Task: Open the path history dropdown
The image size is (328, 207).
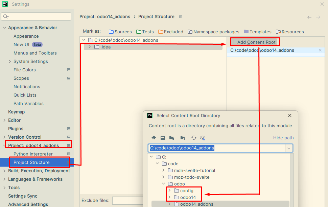Action: tap(289, 148)
